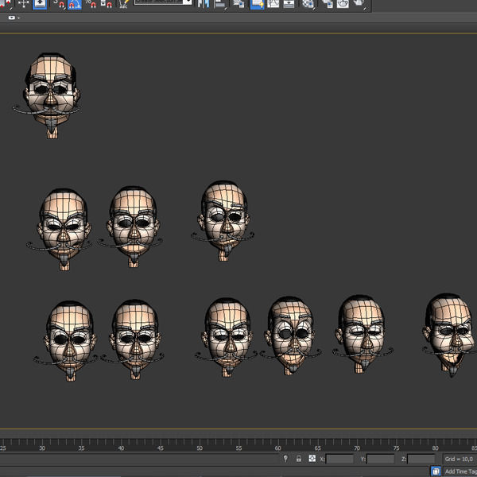Toggle Keyboard Shortcut Override button
477x477 pixels.
pos(40,3)
